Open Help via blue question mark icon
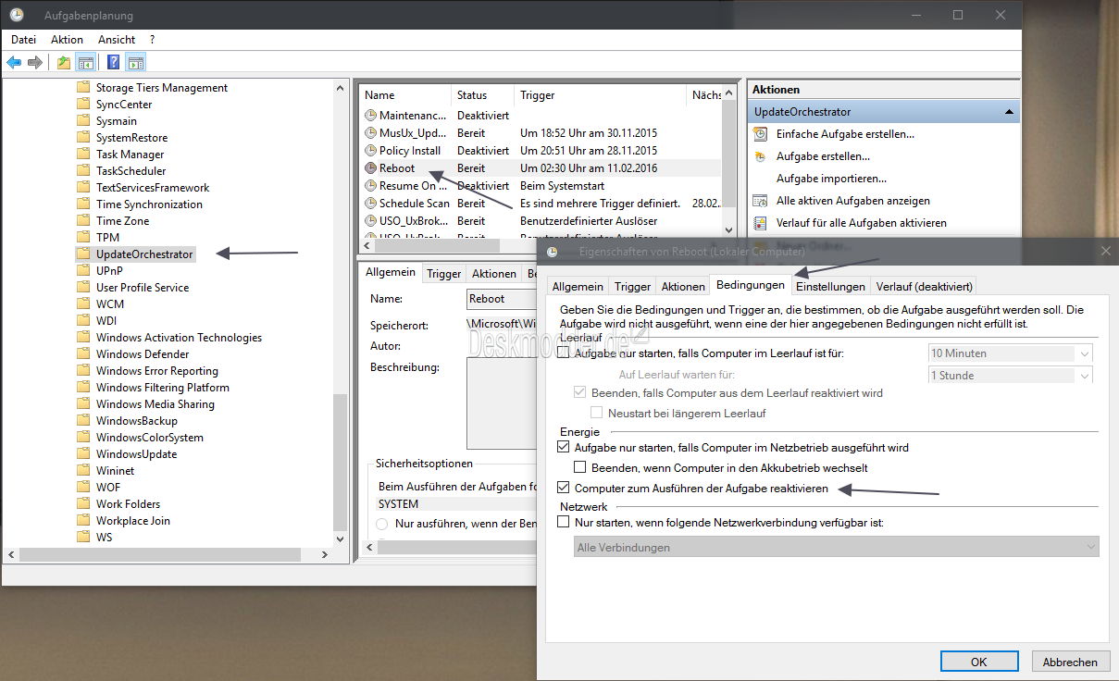1119x681 pixels. [113, 63]
